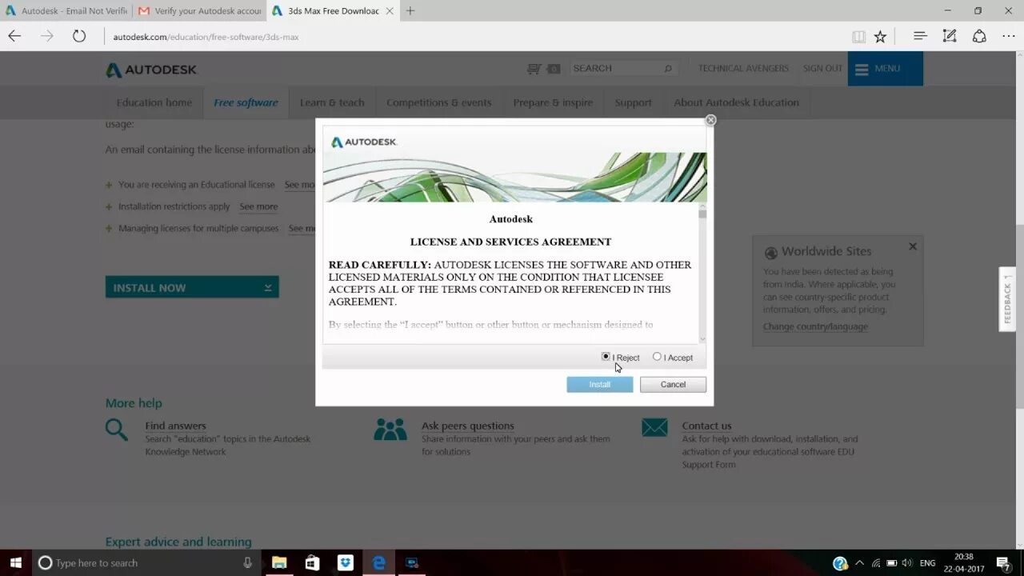This screenshot has width=1024, height=576.
Task: Open About Autodesk Education nav item
Action: tap(736, 102)
